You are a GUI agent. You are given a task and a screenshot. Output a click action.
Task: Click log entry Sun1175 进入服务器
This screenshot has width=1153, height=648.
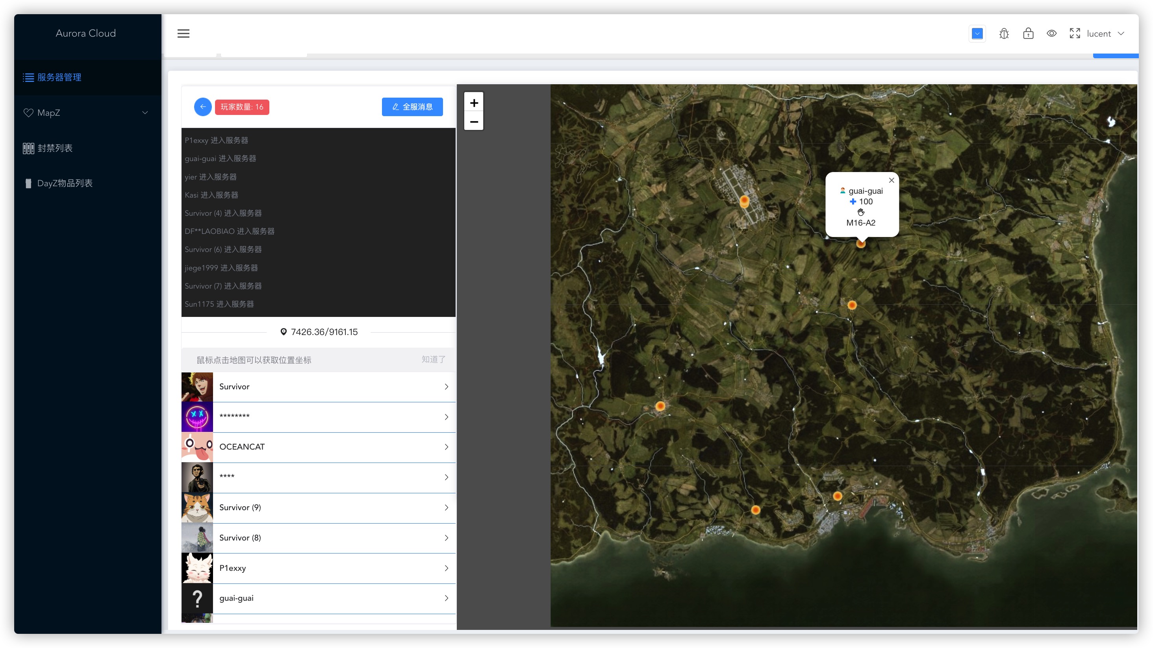(219, 304)
